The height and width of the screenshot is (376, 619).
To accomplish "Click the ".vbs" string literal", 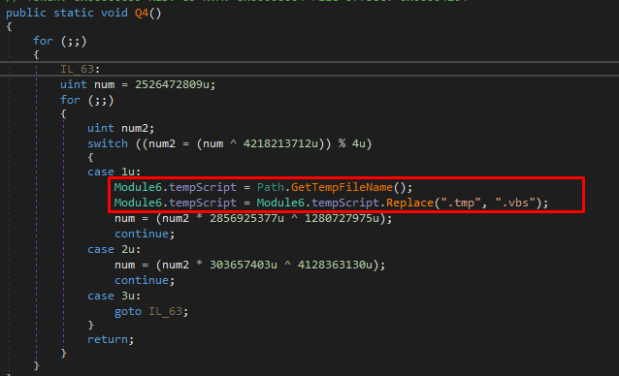I will (515, 203).
